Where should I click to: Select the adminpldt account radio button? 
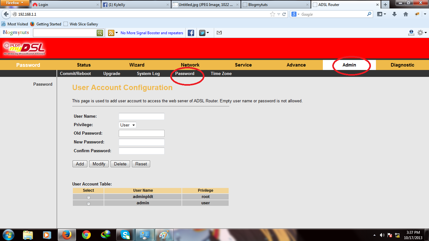tap(88, 197)
